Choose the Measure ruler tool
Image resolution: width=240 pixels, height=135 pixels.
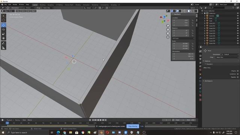coord(3,48)
